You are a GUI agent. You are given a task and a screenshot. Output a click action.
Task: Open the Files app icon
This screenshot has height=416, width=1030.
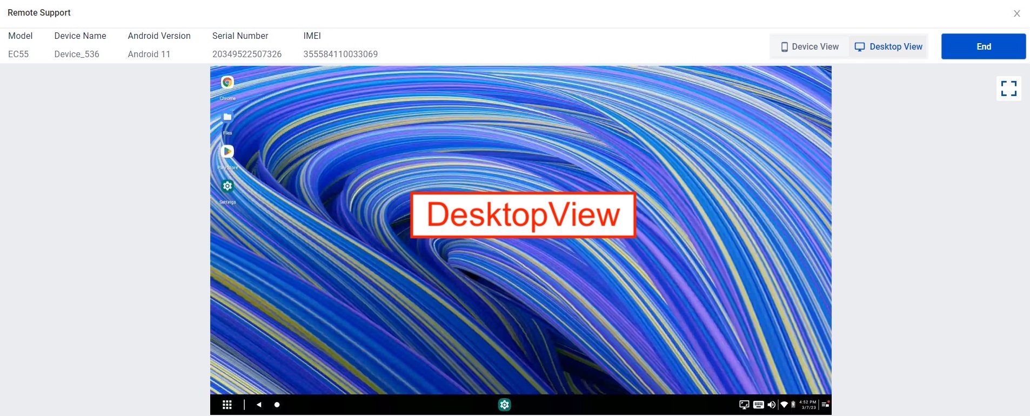(228, 117)
